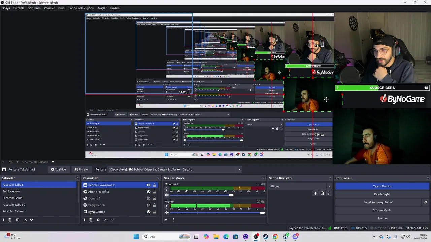Open the Görünüm menu
Viewport: 431px width, 242px height.
coord(34,8)
